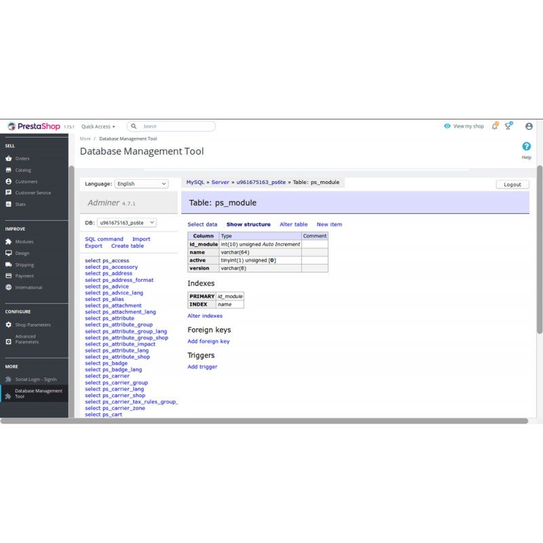Click the Orders basket icon
The height and width of the screenshot is (543, 543).
pyautogui.click(x=9, y=159)
